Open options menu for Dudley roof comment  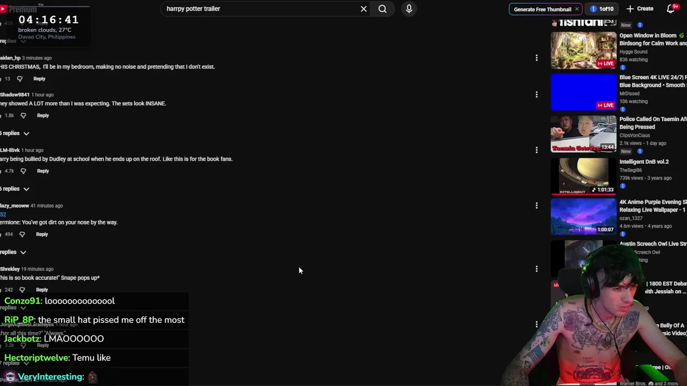point(536,150)
